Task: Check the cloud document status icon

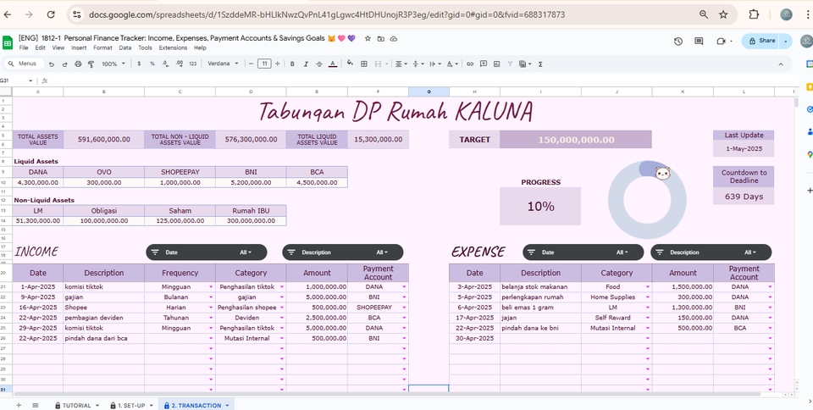Action: [x=394, y=39]
